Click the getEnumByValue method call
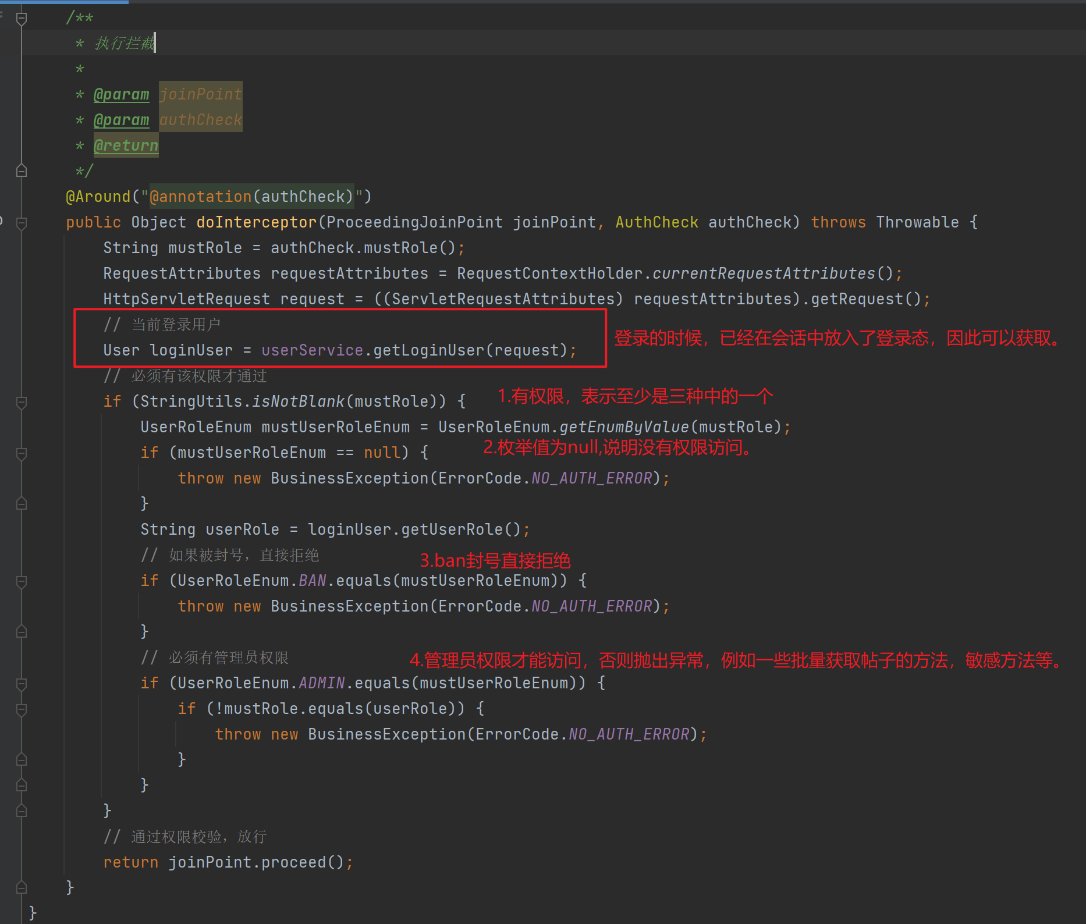This screenshot has height=924, width=1086. click(x=624, y=427)
